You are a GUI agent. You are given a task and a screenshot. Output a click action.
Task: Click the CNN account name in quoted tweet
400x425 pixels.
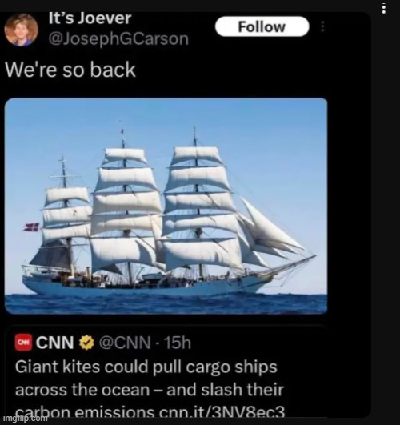54,343
